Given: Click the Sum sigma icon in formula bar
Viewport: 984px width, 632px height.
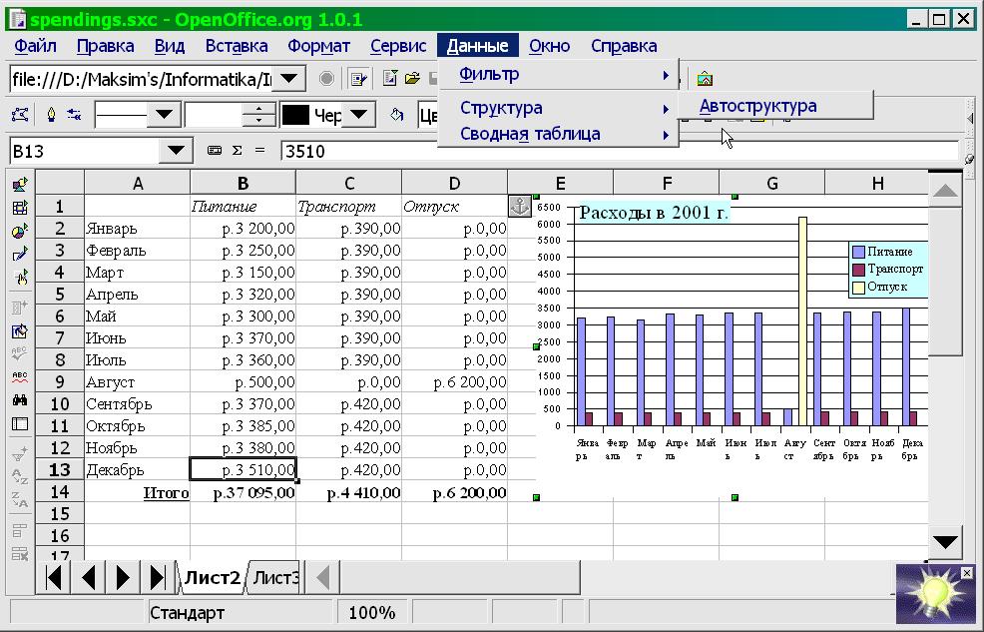Looking at the screenshot, I should pos(237,151).
